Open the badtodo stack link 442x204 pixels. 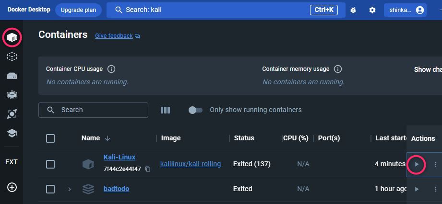(117, 189)
